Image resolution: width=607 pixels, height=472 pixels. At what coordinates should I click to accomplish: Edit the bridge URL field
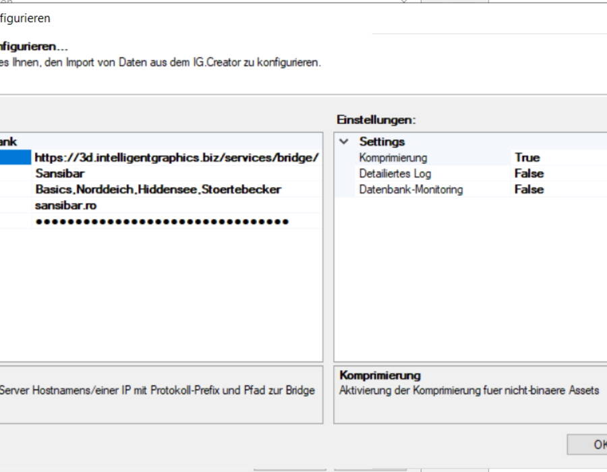pos(177,158)
